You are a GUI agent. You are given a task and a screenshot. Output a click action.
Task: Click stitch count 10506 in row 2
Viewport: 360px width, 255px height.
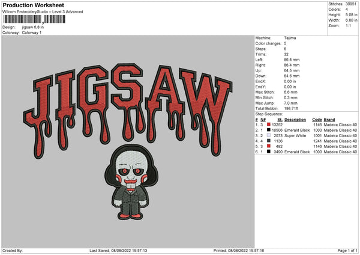click(277, 131)
